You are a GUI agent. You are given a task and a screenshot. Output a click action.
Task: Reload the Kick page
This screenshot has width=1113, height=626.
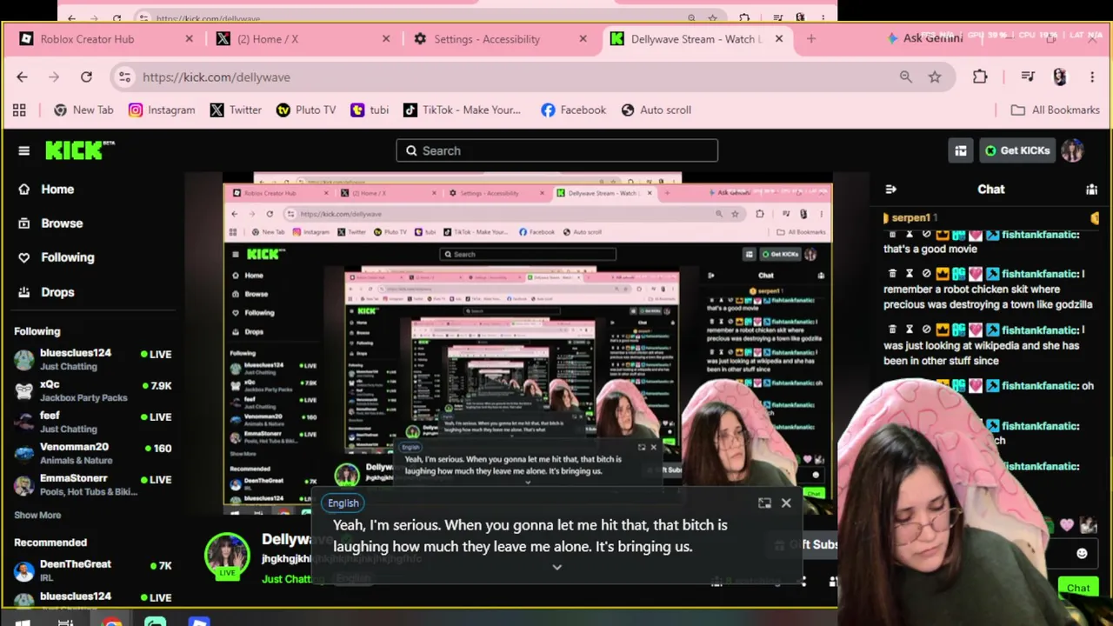[86, 77]
